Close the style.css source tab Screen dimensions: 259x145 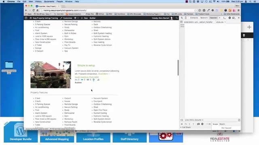tap(225, 22)
